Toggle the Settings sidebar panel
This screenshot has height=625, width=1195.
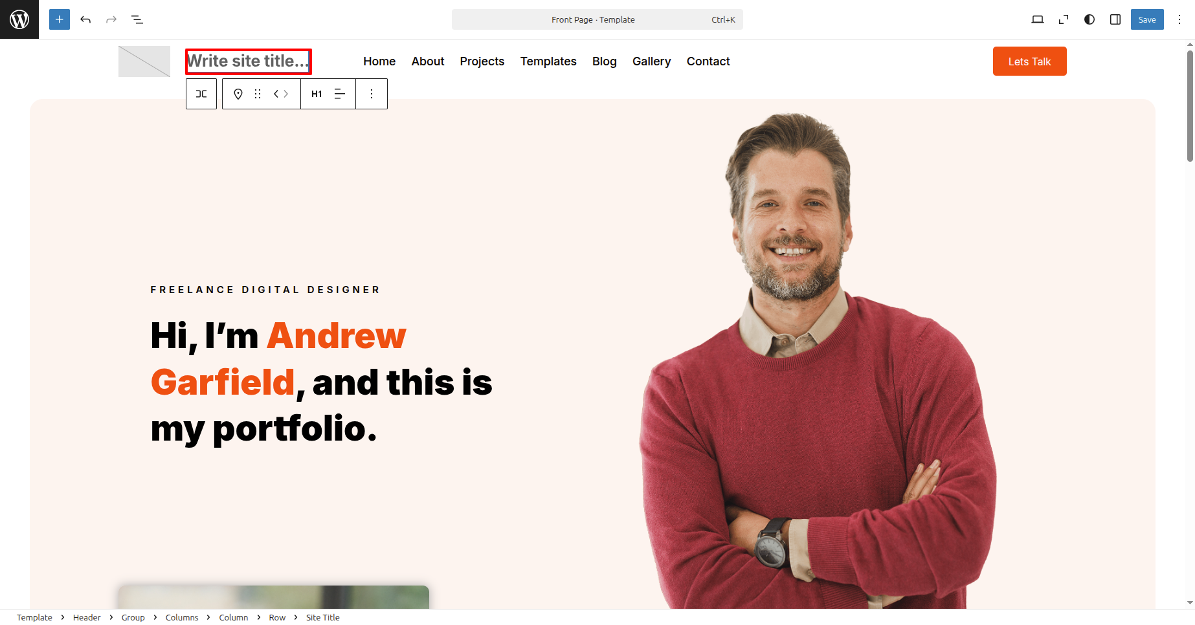pyautogui.click(x=1115, y=19)
